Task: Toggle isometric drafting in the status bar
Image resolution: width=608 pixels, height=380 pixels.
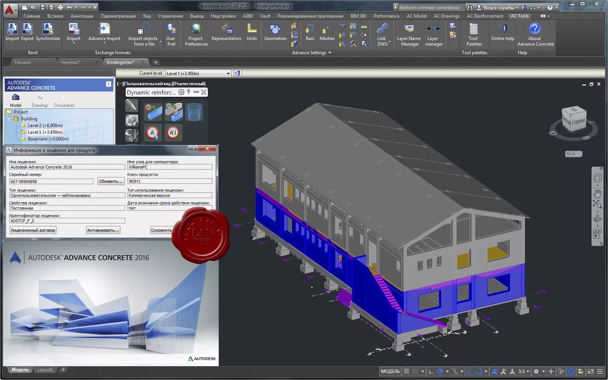Action: click(455, 371)
